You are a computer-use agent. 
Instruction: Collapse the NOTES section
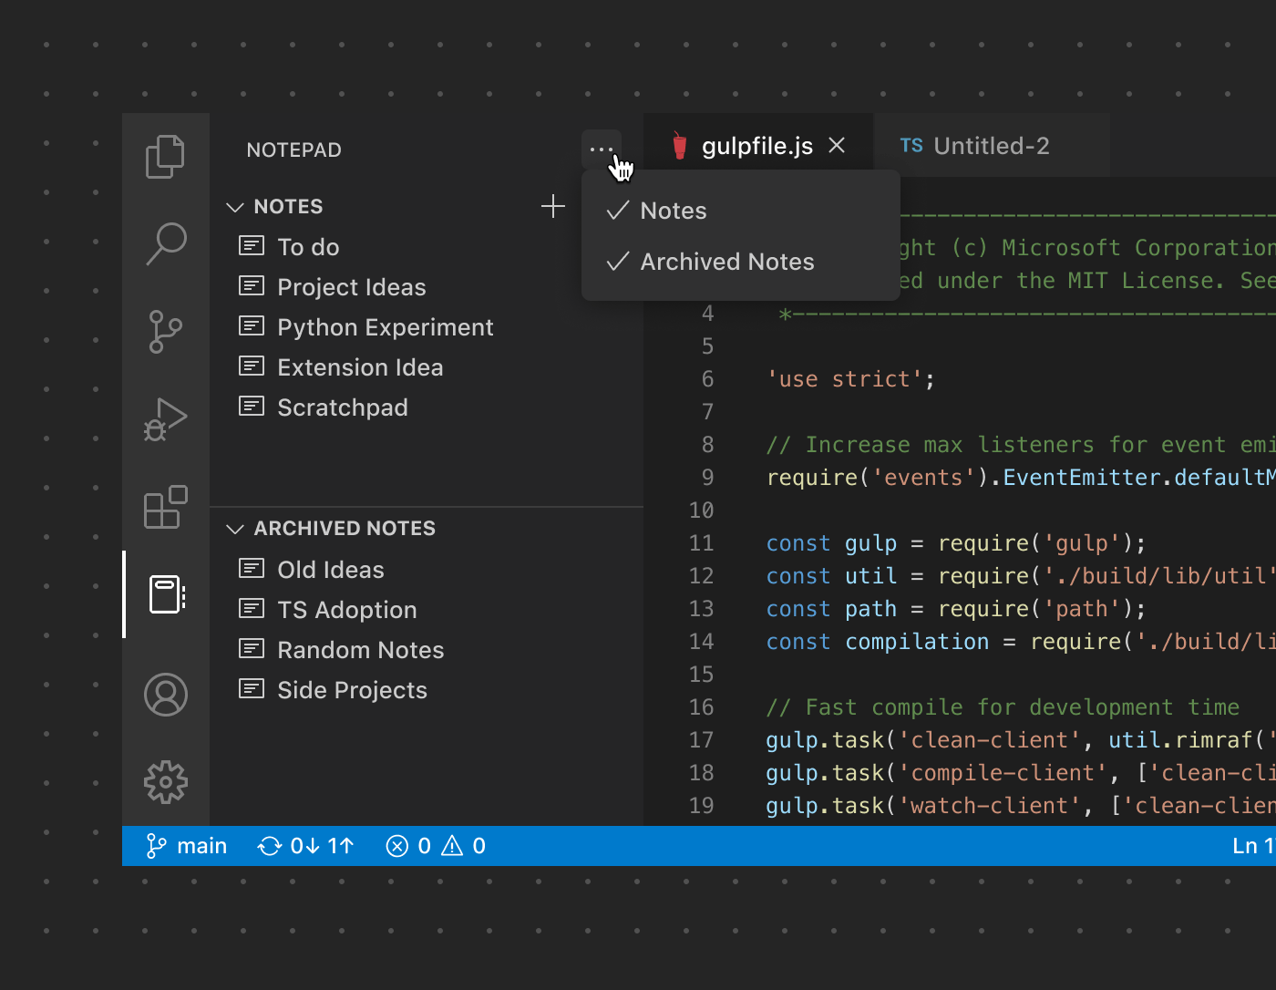[x=235, y=206]
